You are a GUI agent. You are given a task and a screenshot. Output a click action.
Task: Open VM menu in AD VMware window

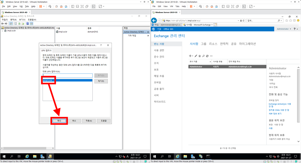pyautogui.click(x=21, y=6)
